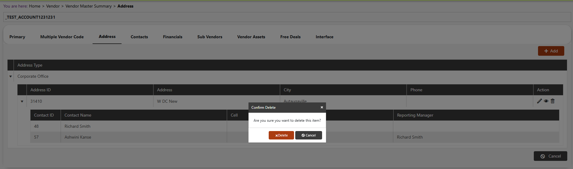
Task: Delete address 31410 via trash icon
Action: (552, 101)
